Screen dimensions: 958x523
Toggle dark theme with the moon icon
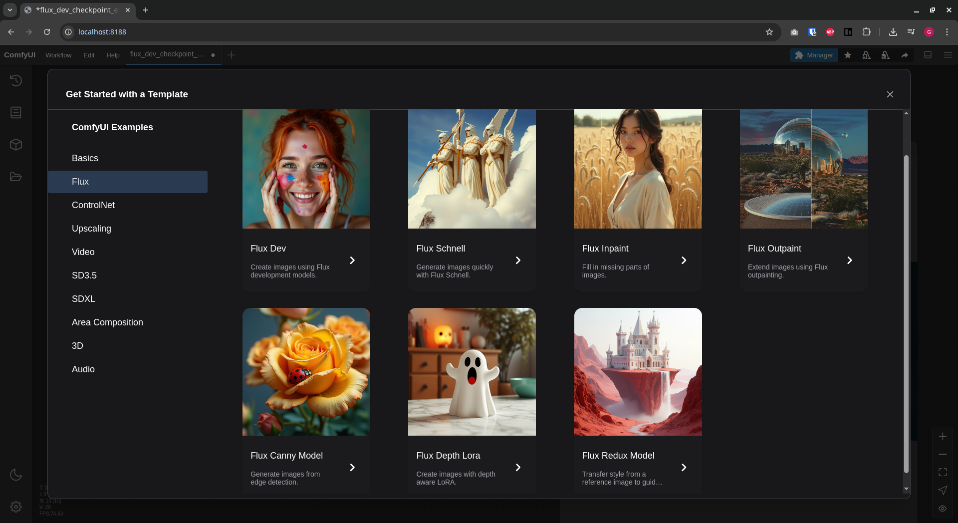[x=15, y=475]
